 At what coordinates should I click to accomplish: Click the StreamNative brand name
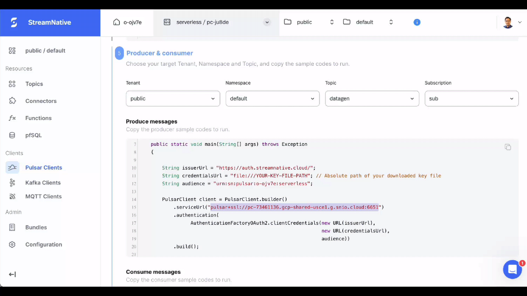click(x=49, y=22)
